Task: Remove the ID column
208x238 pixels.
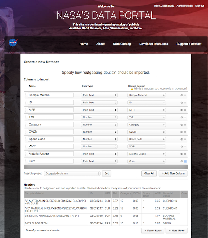Action: (185, 103)
